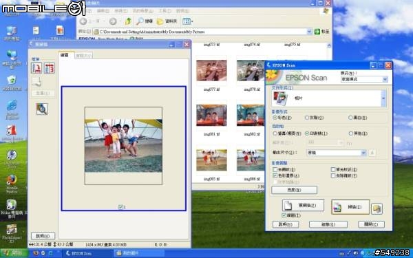
Task: Open Internet Explorer desktop icon
Action: (12, 105)
